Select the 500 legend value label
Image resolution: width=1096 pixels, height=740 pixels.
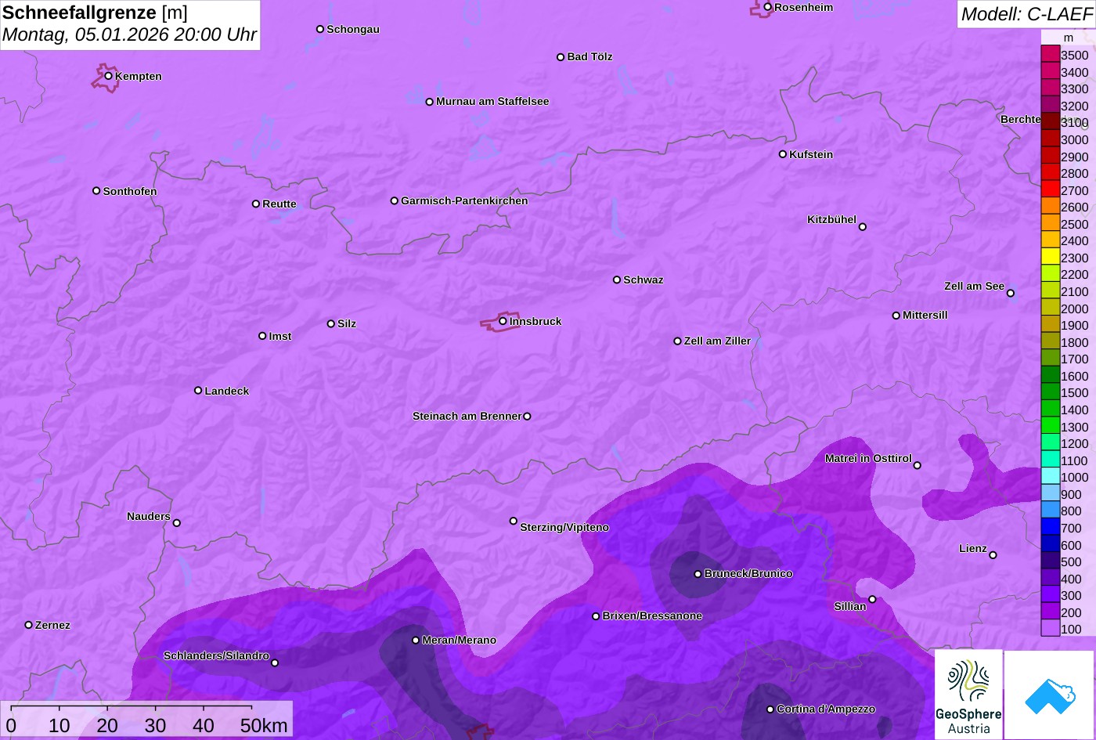(1071, 561)
